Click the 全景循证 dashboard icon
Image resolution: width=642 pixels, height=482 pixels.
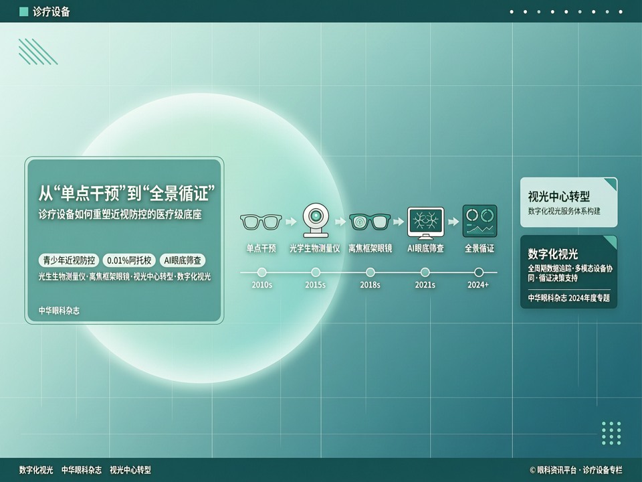tap(479, 222)
